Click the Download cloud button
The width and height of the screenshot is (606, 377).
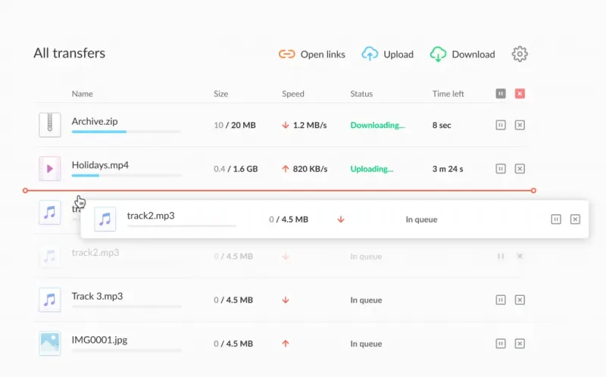click(462, 55)
